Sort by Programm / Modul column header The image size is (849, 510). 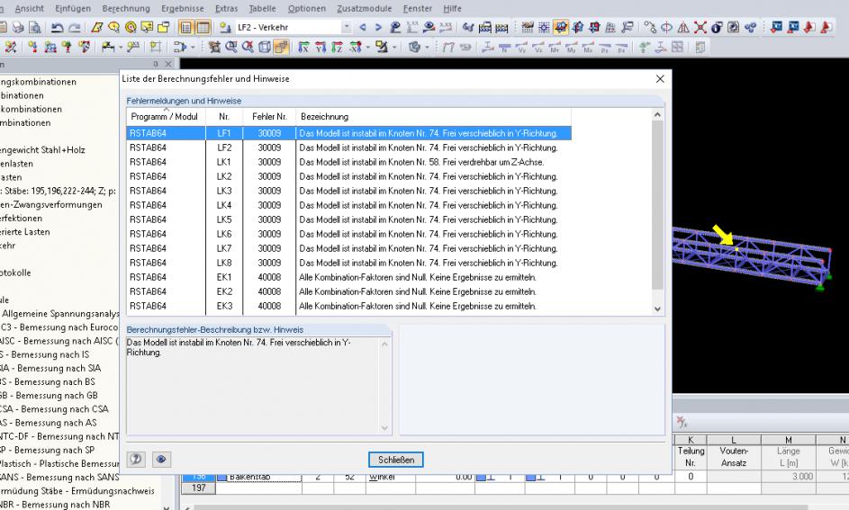[165, 116]
